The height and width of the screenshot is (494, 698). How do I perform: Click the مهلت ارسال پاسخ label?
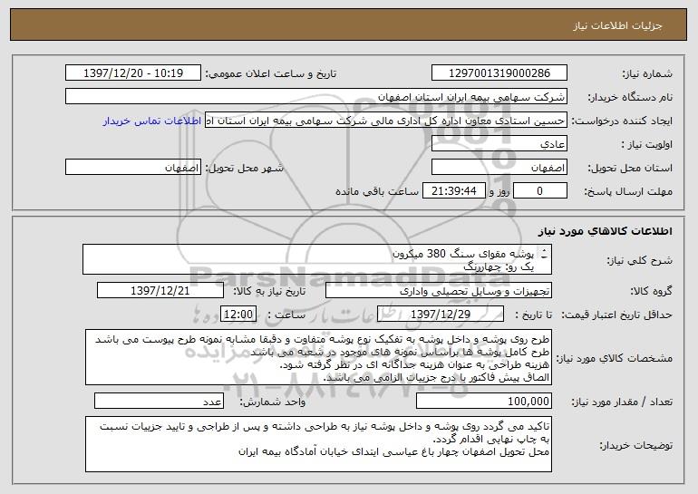click(x=628, y=191)
